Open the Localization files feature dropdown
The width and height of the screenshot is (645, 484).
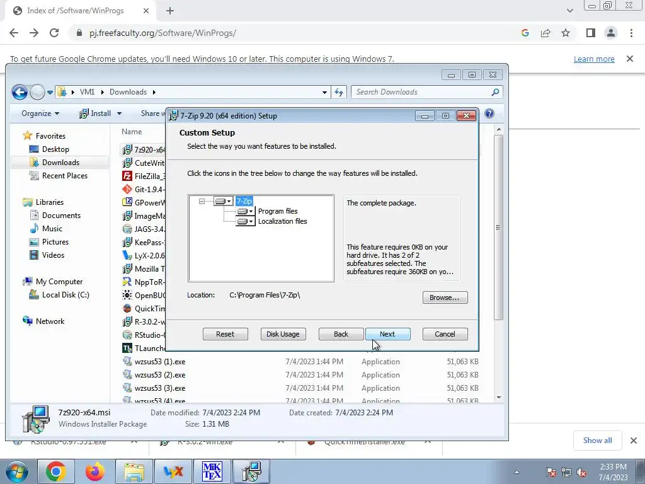tap(245, 221)
